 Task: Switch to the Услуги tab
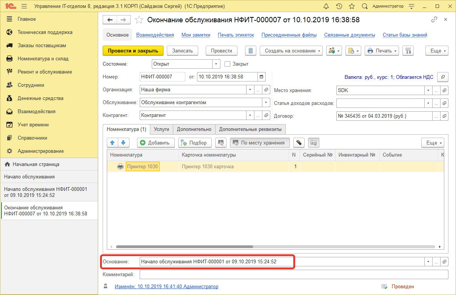161,129
